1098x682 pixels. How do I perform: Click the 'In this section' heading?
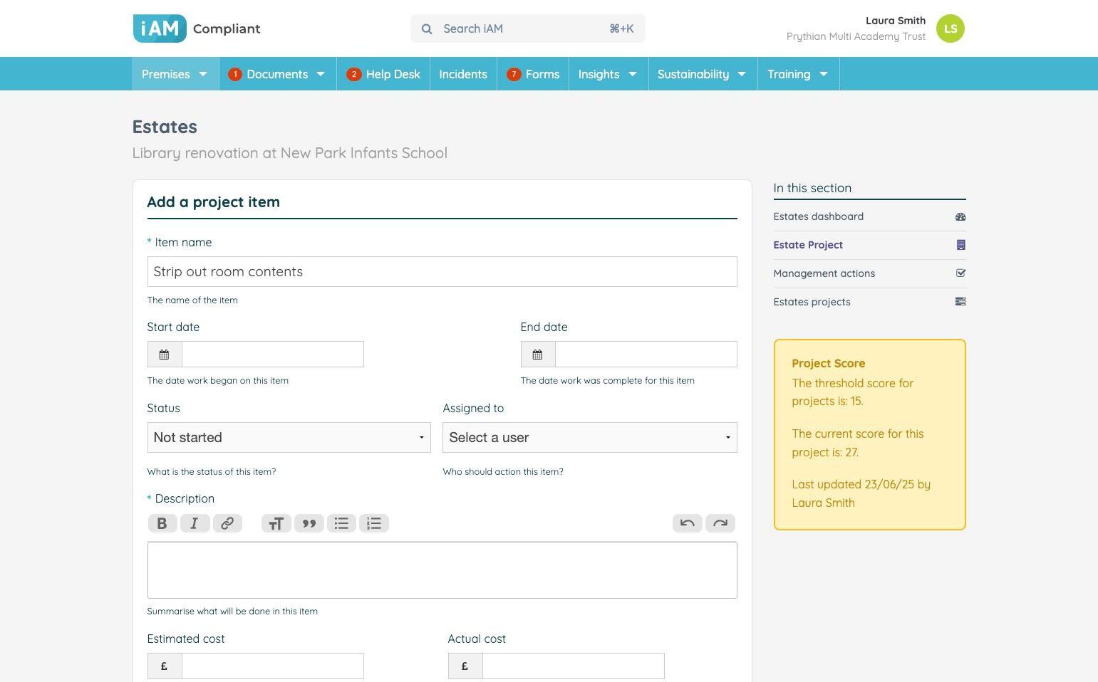(812, 189)
